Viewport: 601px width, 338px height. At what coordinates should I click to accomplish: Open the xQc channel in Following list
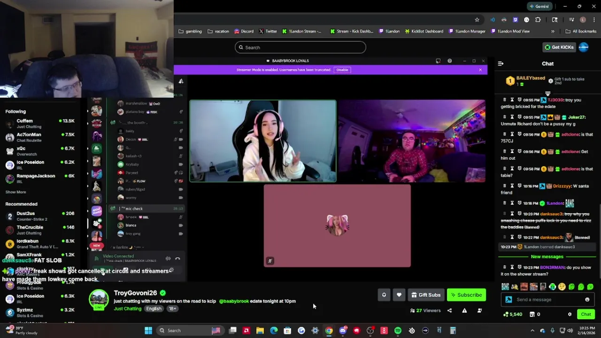click(x=40, y=151)
